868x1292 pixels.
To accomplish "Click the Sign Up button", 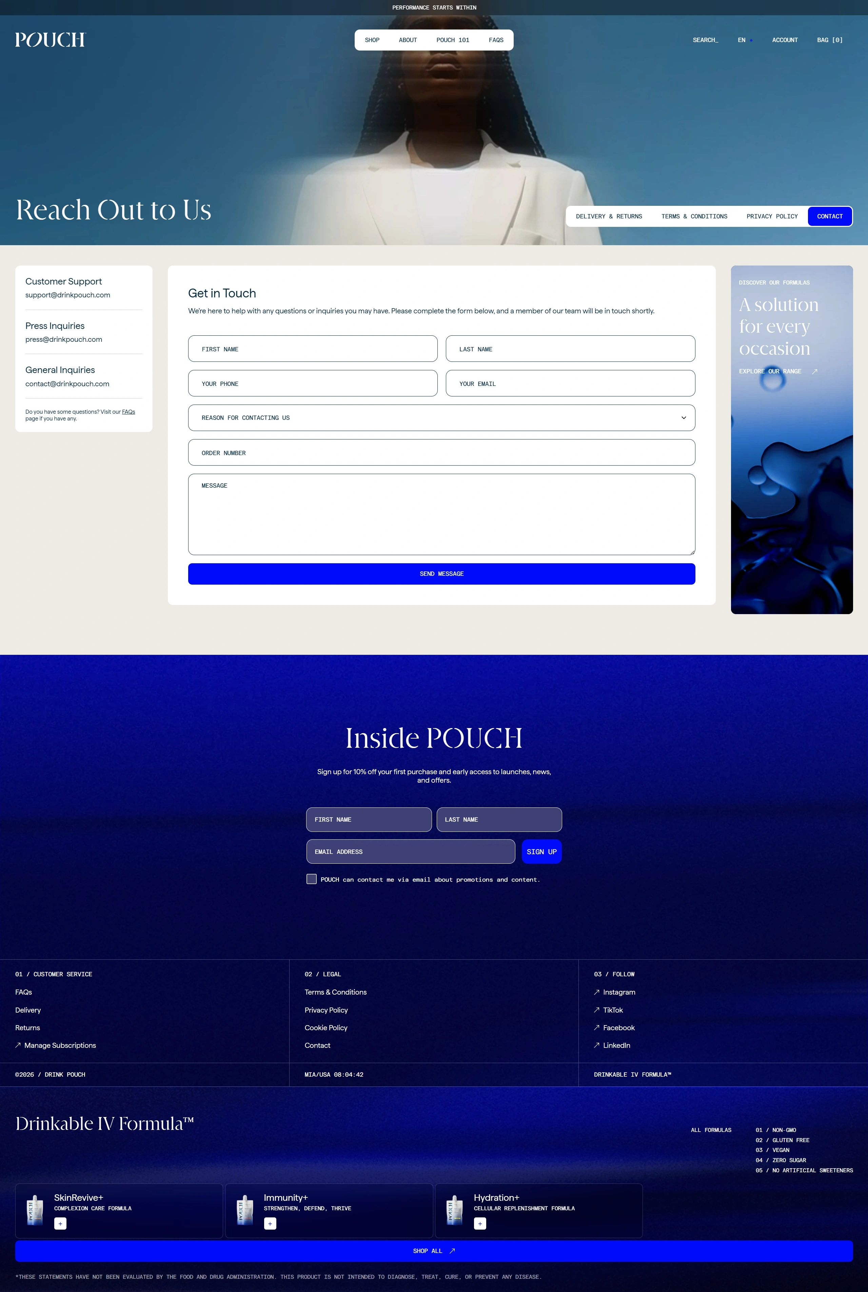I will (541, 851).
